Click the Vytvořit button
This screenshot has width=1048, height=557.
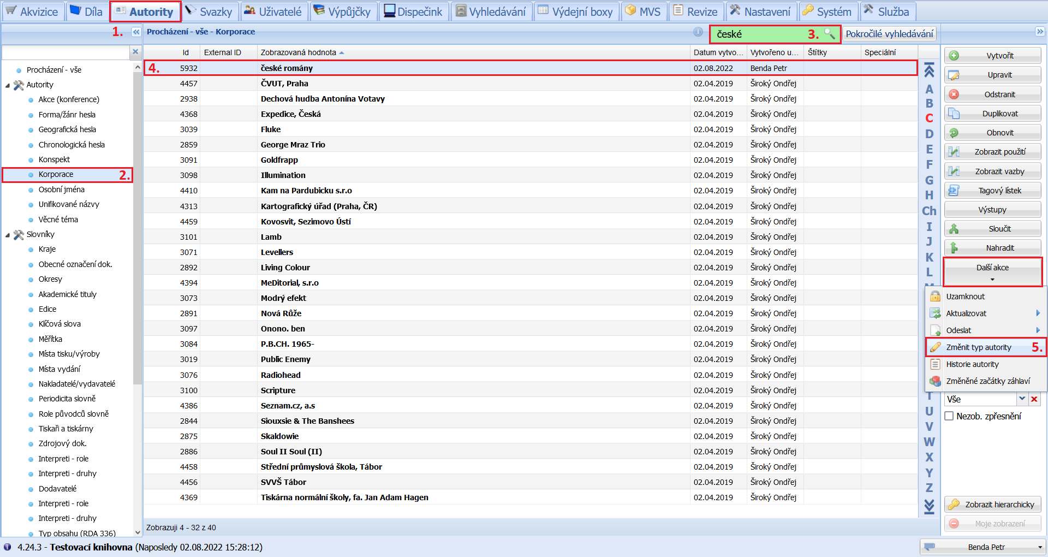point(993,56)
